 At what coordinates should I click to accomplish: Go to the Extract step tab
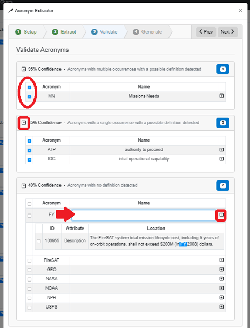[x=64, y=32]
